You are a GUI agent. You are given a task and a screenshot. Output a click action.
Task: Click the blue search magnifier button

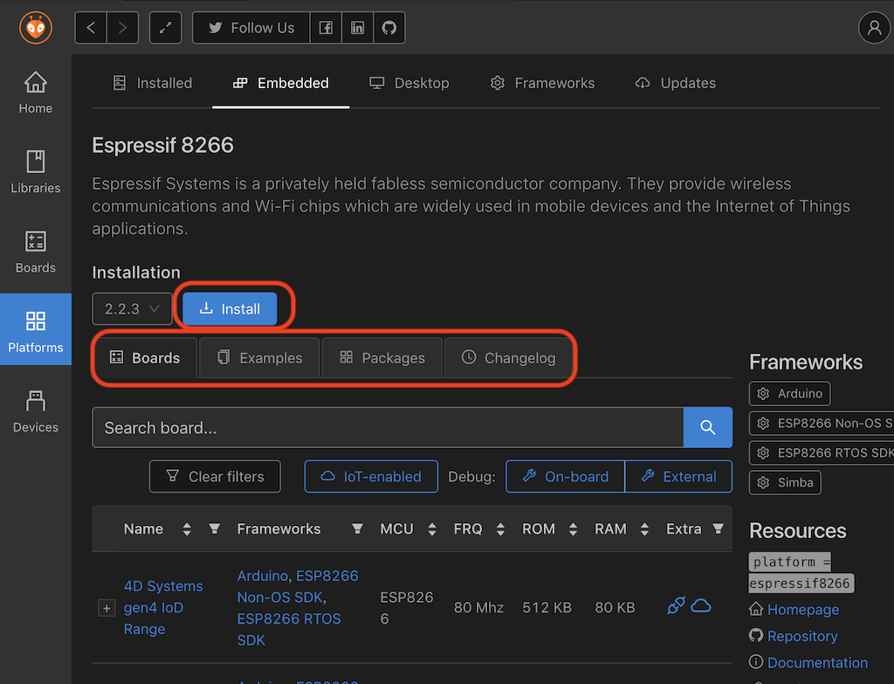[707, 427]
